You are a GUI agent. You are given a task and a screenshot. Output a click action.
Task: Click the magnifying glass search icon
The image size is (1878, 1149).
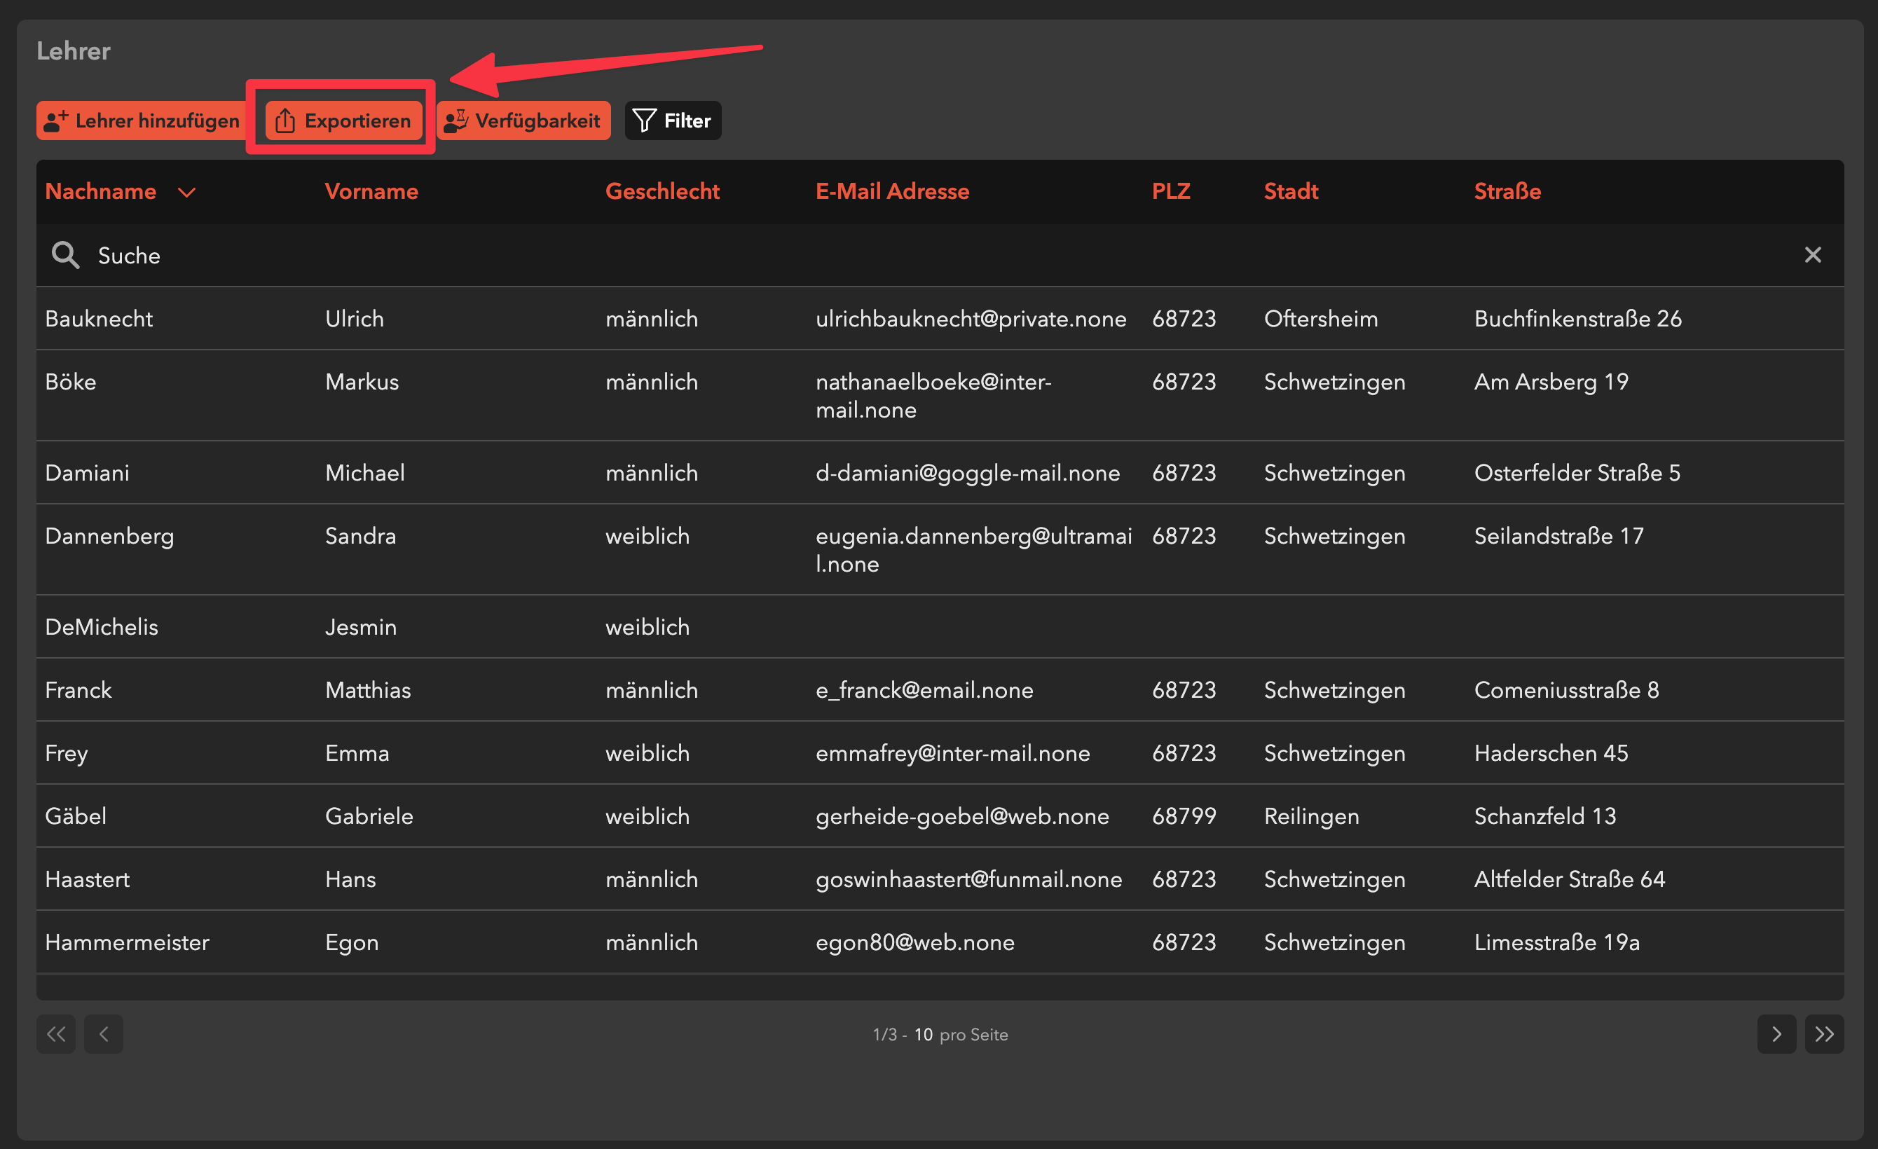(66, 255)
